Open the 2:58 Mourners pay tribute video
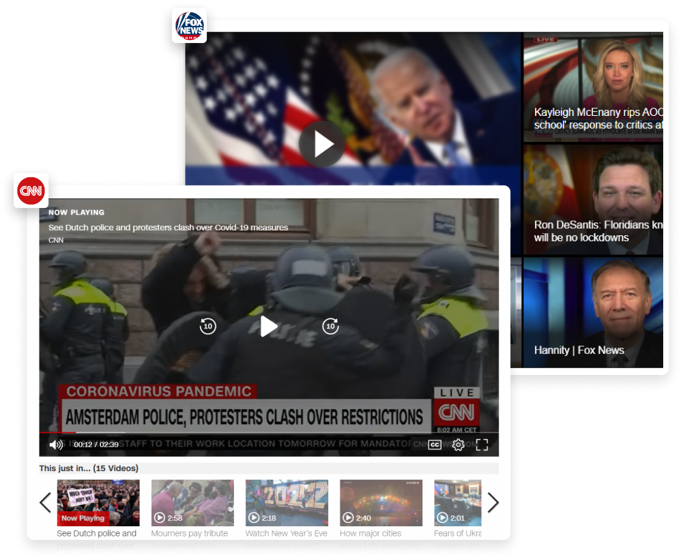The image size is (683, 559). click(x=192, y=503)
